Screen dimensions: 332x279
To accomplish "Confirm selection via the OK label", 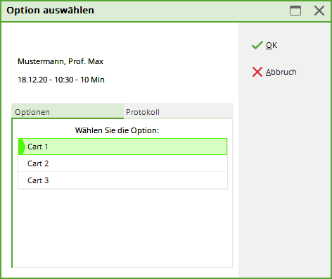I will pos(272,45).
